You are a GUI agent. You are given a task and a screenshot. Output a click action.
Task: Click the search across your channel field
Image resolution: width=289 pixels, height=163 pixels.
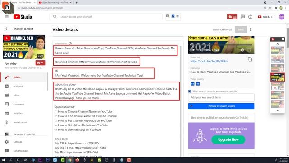click(x=106, y=17)
